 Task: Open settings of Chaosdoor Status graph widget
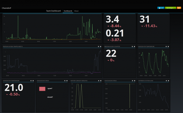(x=133, y=81)
